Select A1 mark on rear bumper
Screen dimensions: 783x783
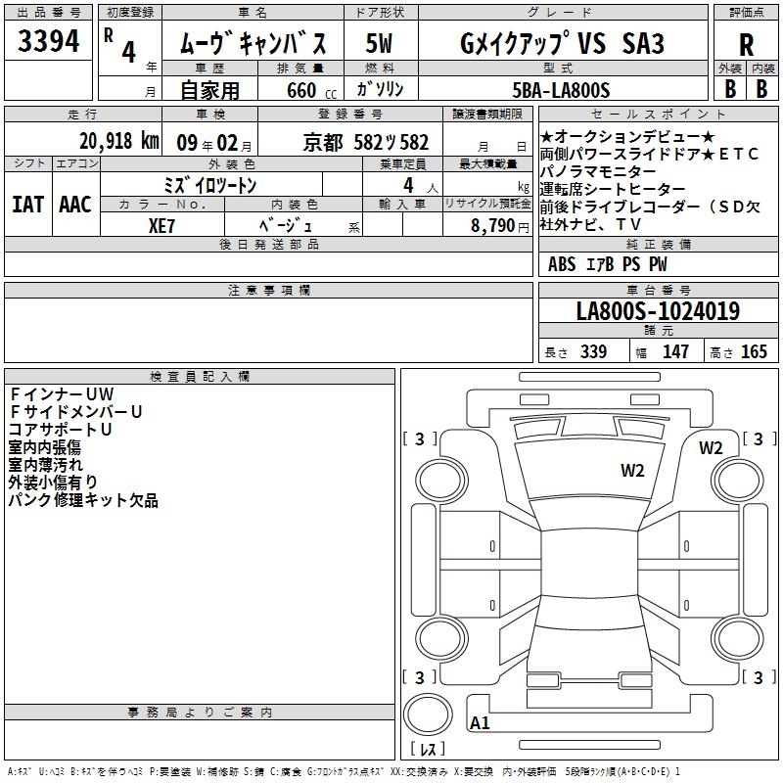480,722
